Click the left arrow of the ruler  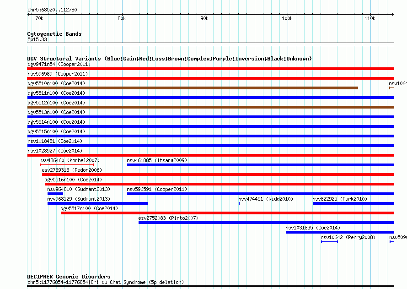pyautogui.click(x=28, y=14)
